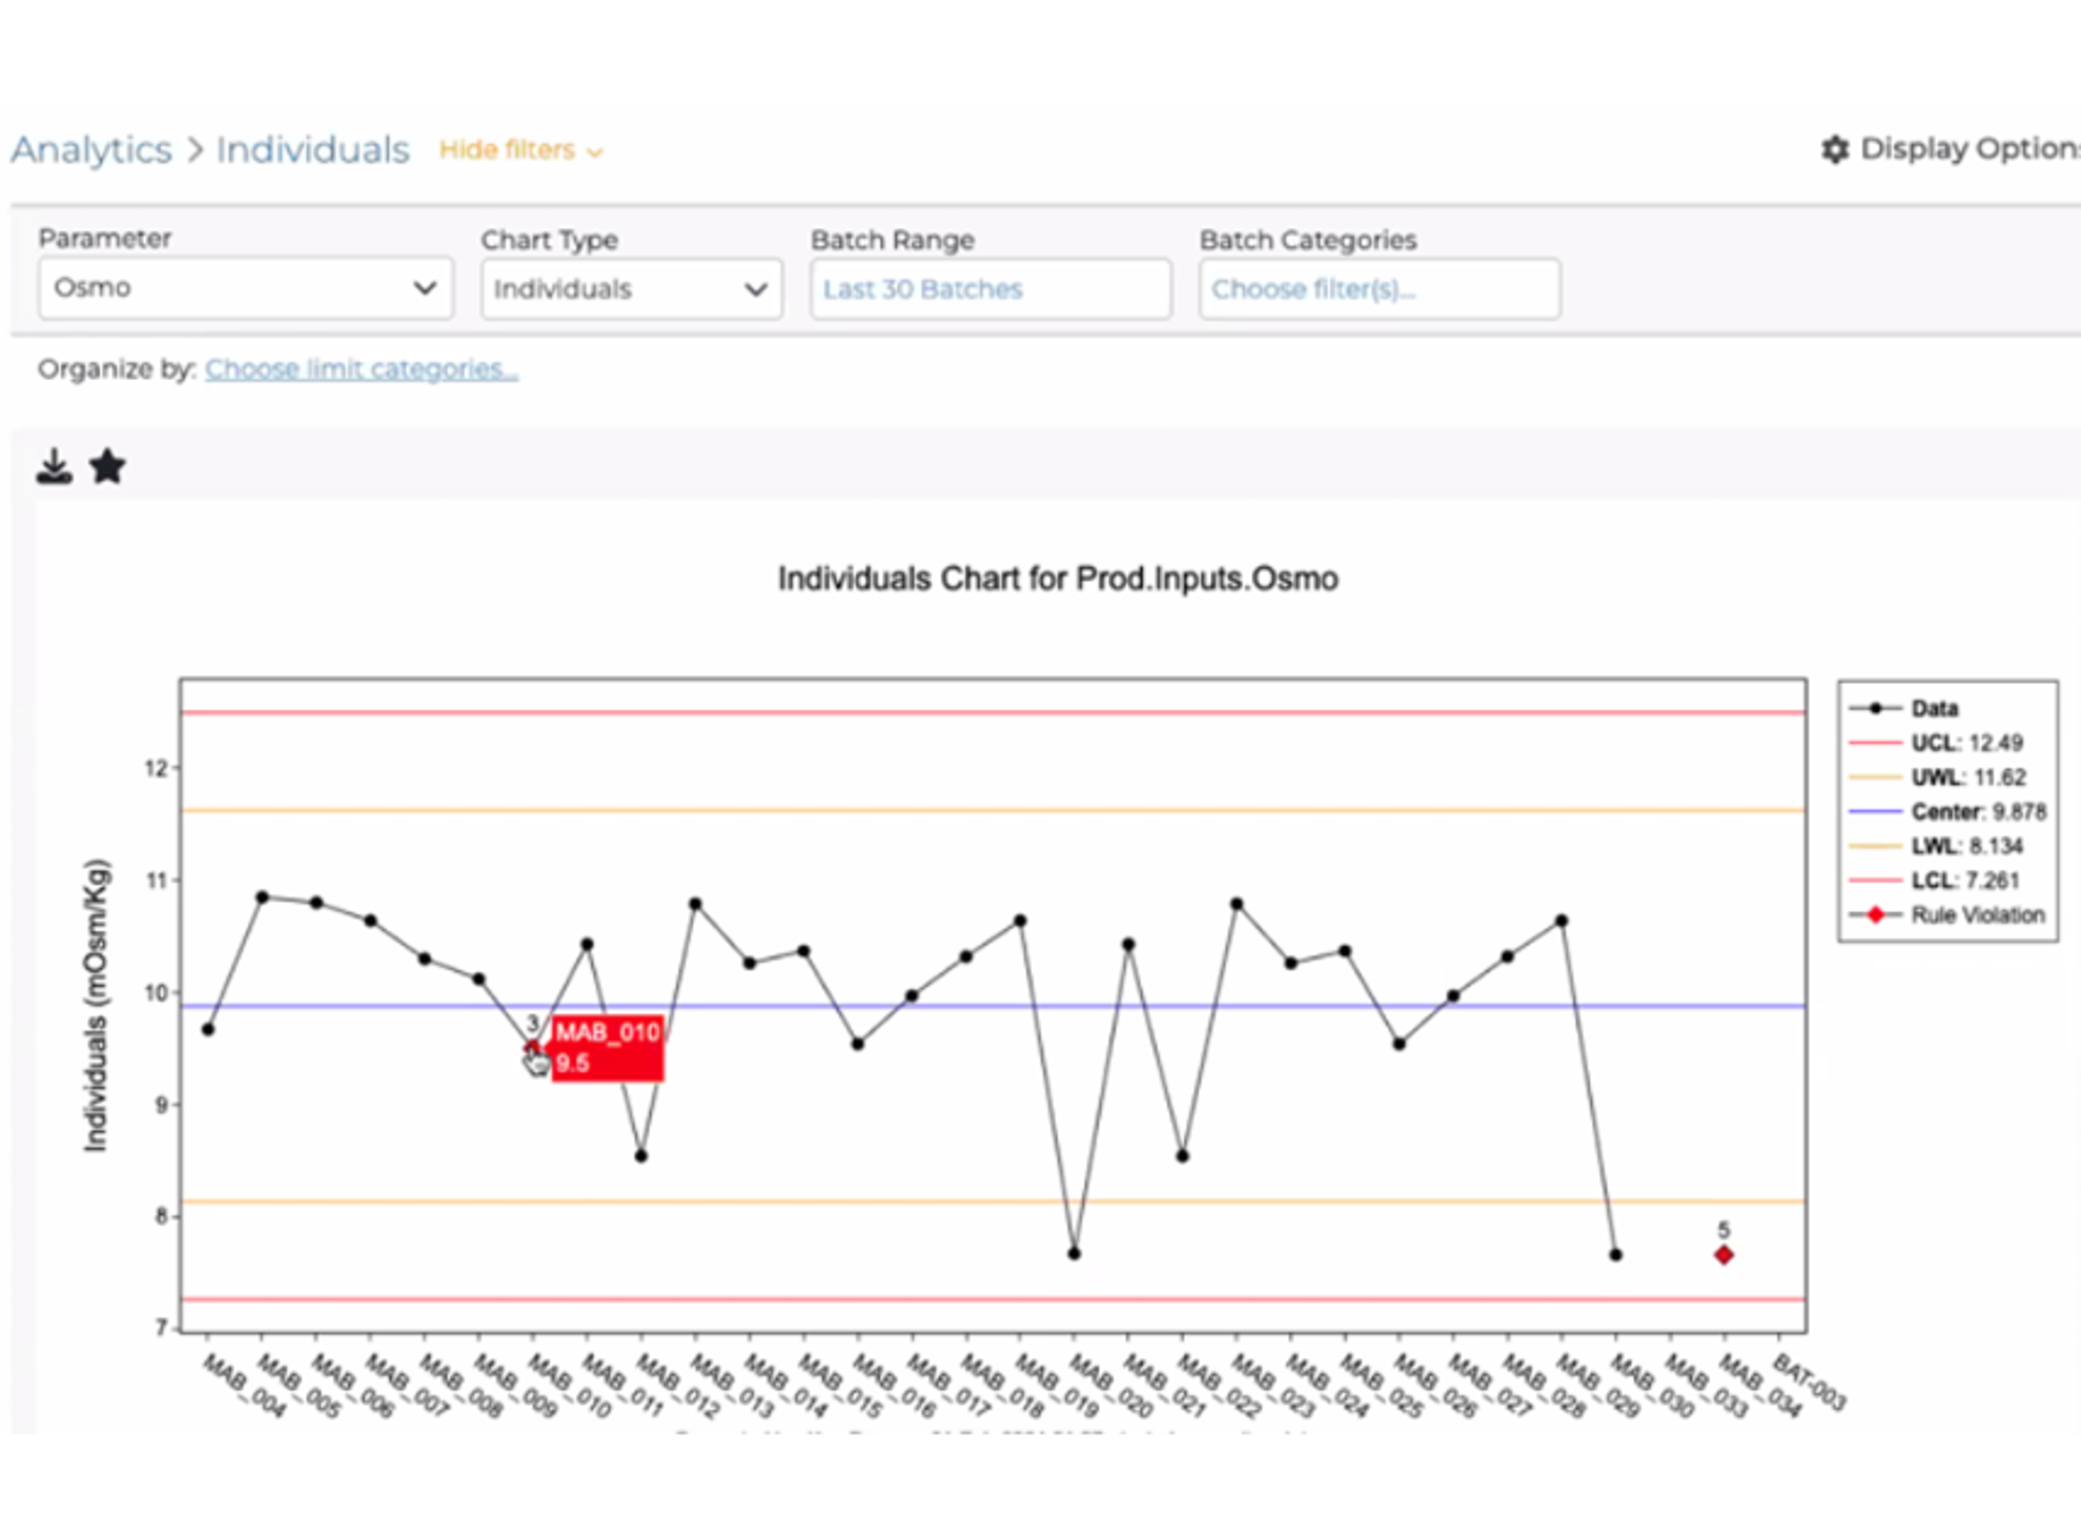Click the Center blue legend line
2081x1536 pixels.
pyautogui.click(x=1876, y=812)
